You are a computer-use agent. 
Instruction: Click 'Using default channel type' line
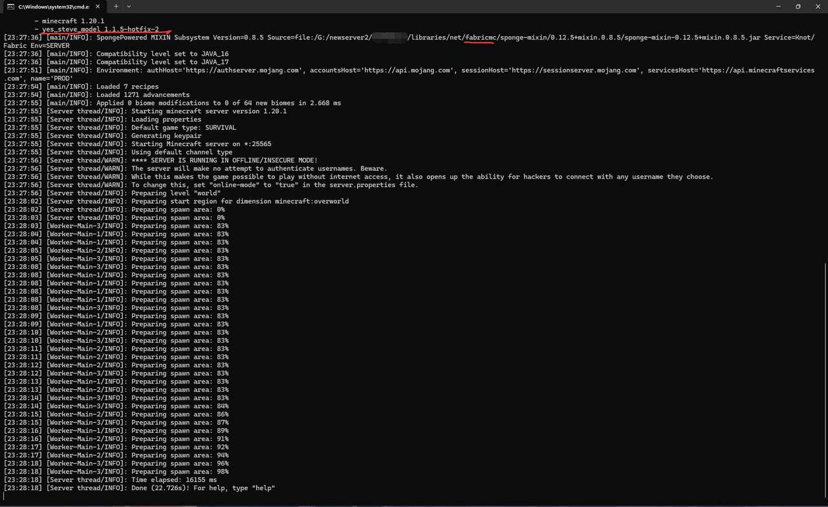click(x=118, y=153)
